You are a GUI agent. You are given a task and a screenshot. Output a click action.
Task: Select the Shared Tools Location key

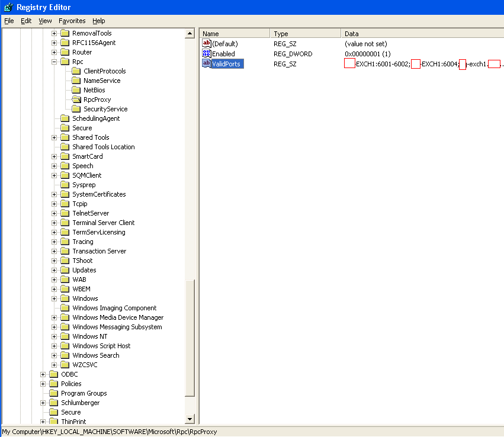103,147
